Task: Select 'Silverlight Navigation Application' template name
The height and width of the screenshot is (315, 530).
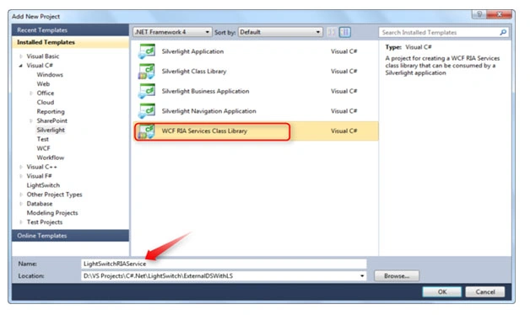Action: click(x=209, y=111)
